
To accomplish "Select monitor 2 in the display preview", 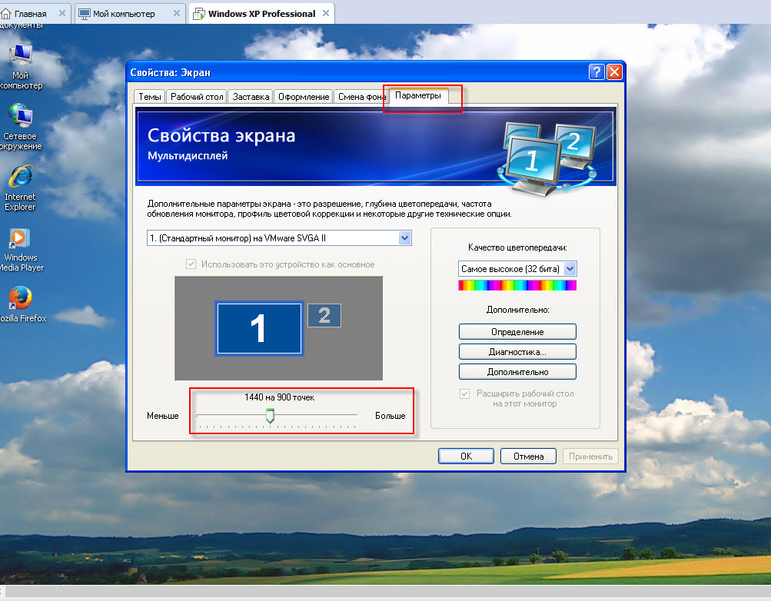I will coord(324,315).
